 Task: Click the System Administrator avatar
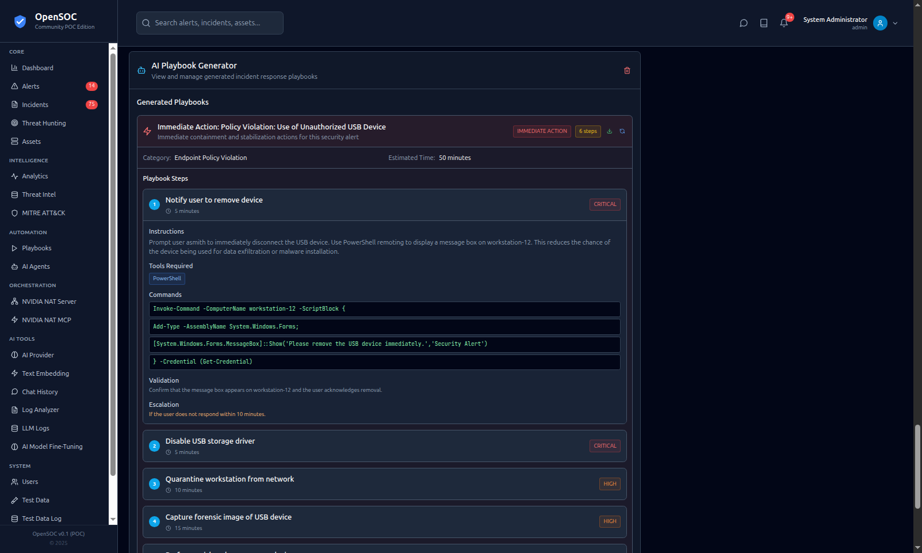pyautogui.click(x=880, y=23)
